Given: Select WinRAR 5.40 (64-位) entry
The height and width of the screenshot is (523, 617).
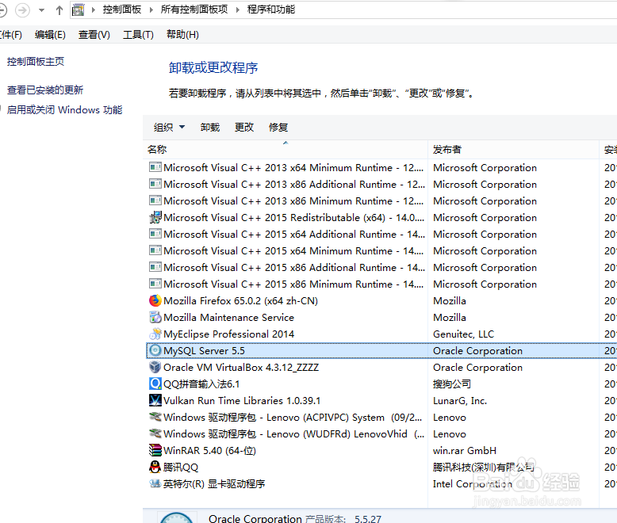Looking at the screenshot, I should click(x=209, y=451).
